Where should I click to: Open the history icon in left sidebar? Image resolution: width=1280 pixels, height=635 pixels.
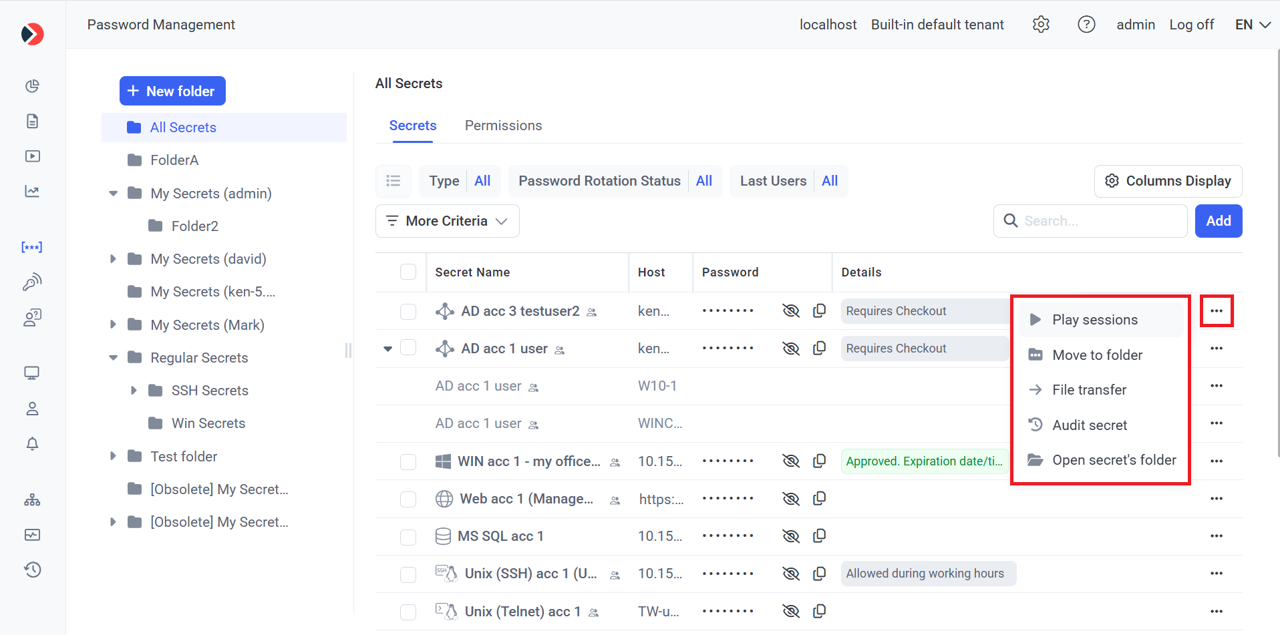tap(32, 570)
